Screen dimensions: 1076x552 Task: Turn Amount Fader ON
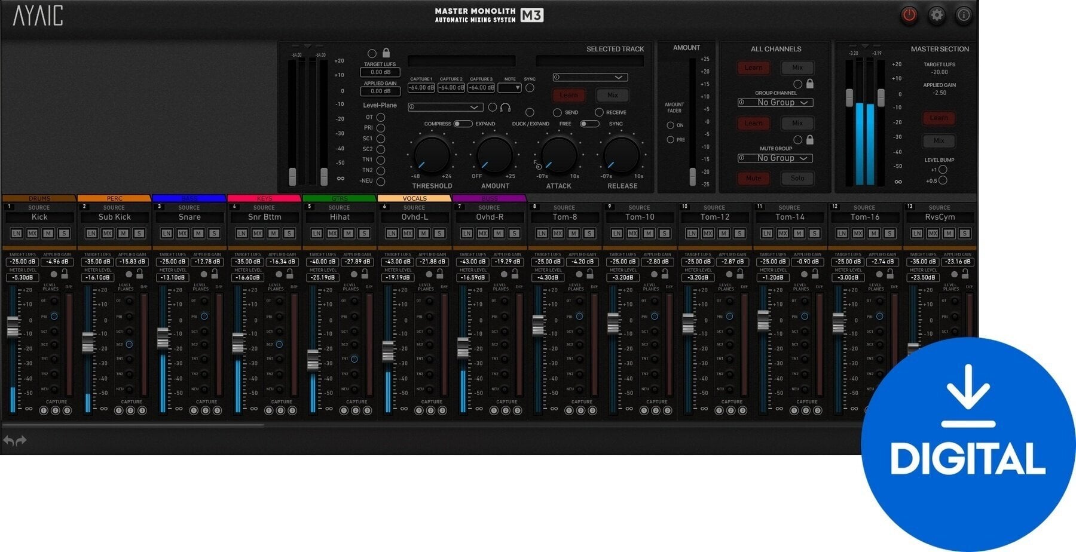pos(670,125)
